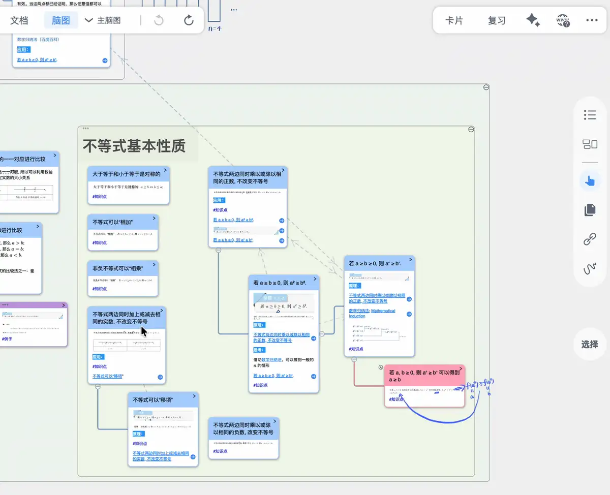Image resolution: width=610 pixels, height=495 pixels.
Task: Click arrow next to 若 a ≥ b ≥ 0, 则 a² ≥ b² link in 正数 card
Action: click(282, 221)
